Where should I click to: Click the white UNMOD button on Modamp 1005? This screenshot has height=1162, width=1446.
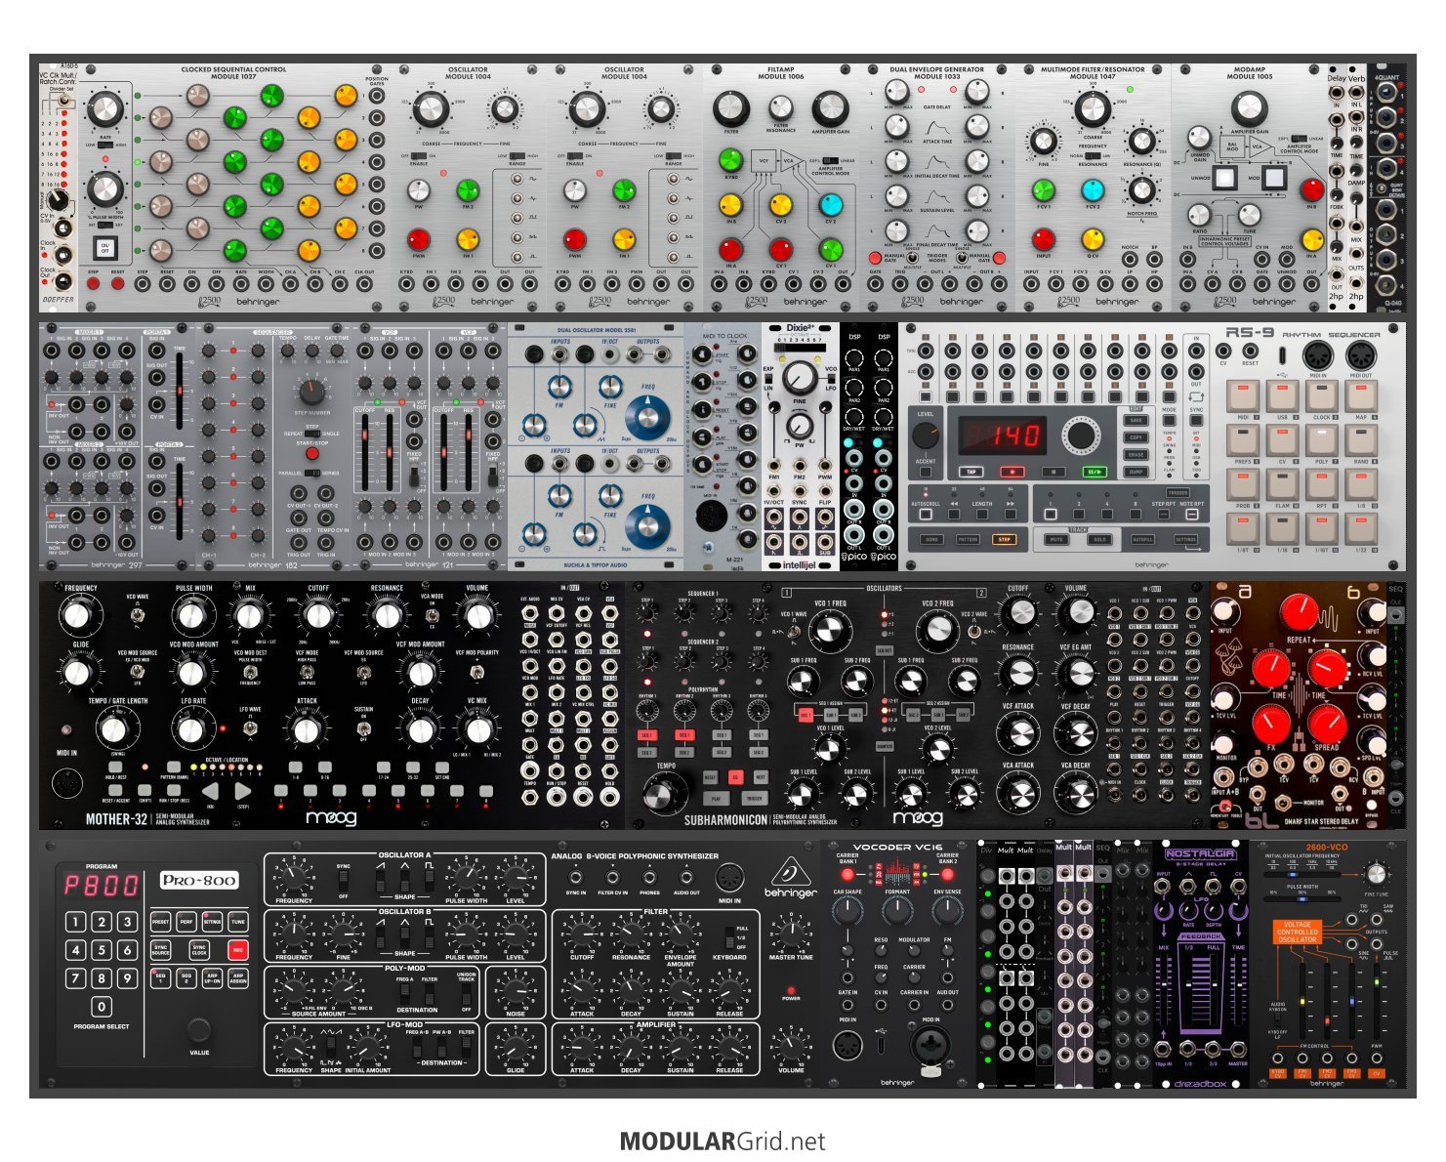coord(1224,178)
